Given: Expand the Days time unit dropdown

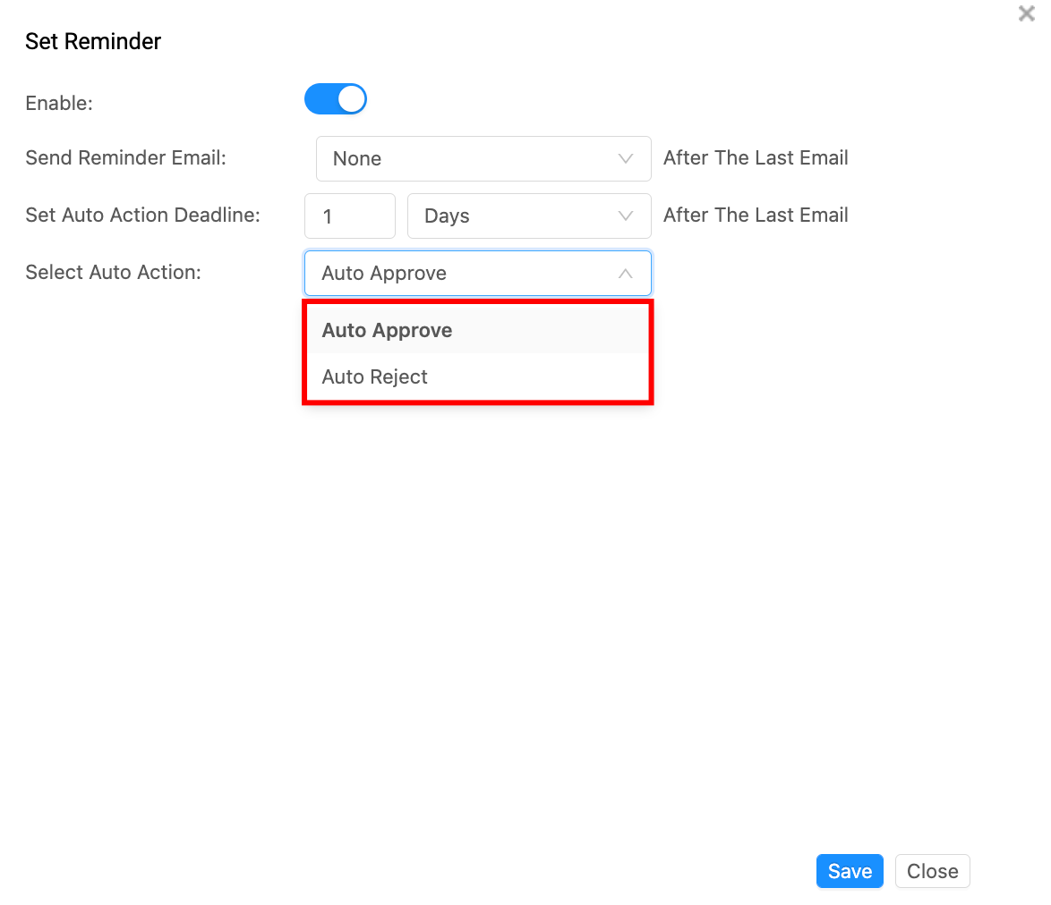Looking at the screenshot, I should pyautogui.click(x=528, y=216).
